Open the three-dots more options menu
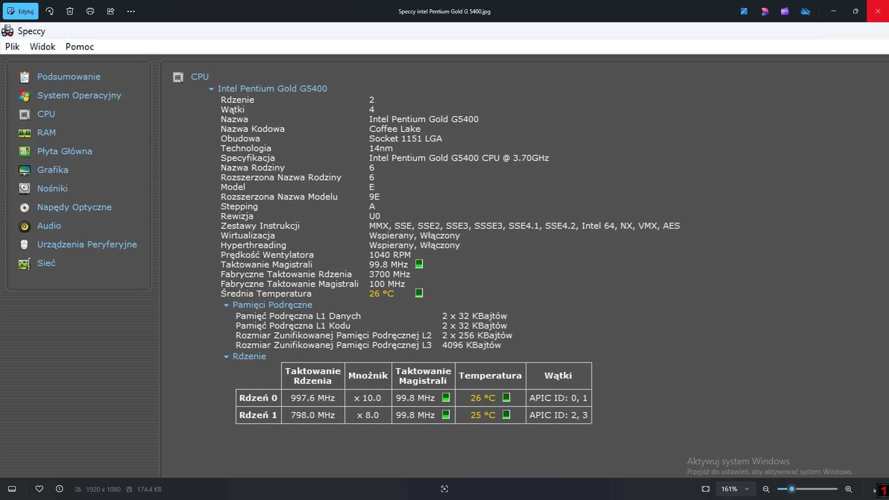 tap(131, 11)
